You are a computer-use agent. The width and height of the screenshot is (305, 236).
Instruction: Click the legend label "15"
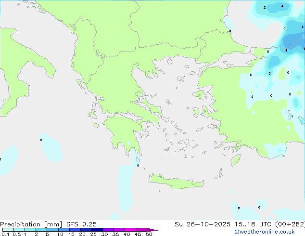click(71, 234)
